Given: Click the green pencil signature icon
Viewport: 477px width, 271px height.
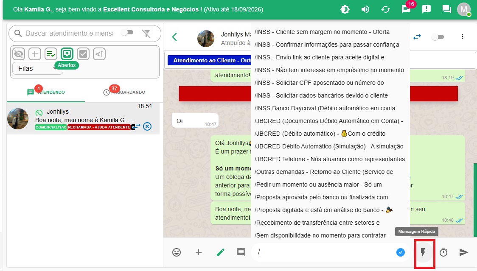Looking at the screenshot, I should (x=220, y=252).
